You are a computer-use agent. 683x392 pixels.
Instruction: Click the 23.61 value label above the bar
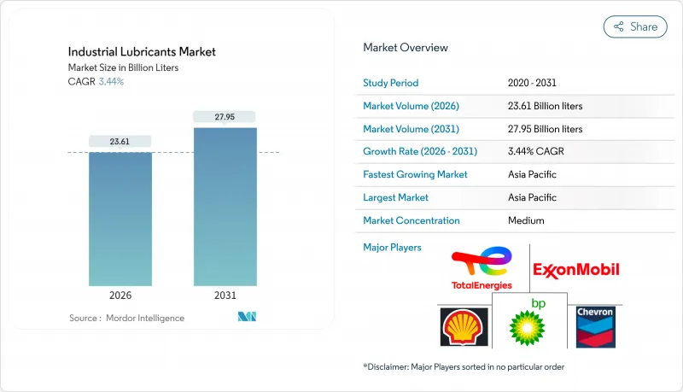120,141
